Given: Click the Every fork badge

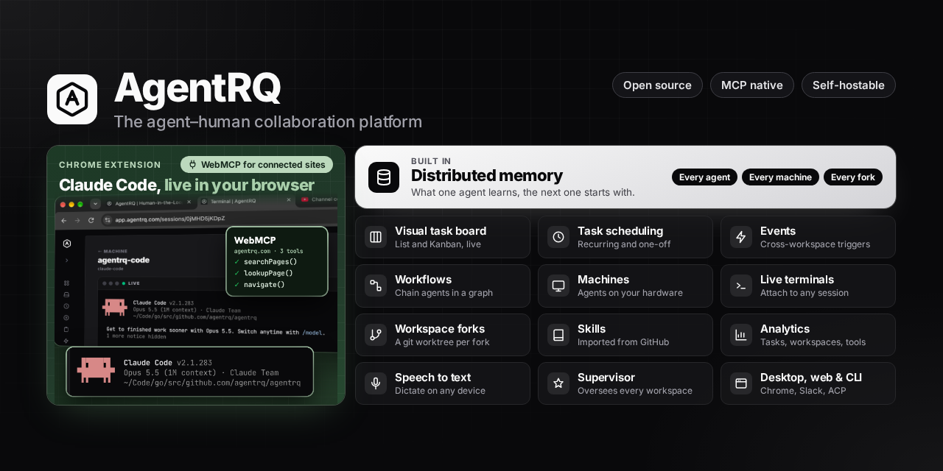Looking at the screenshot, I should 853,177.
